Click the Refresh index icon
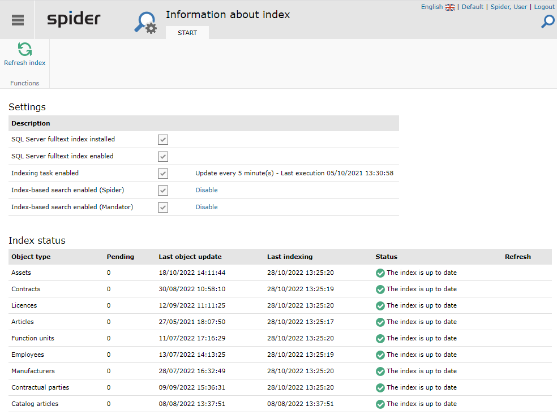The image size is (557, 419). 25,49
